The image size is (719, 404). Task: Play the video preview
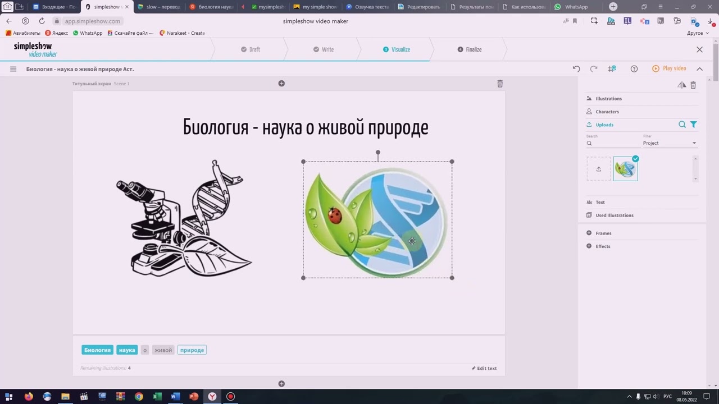click(669, 68)
